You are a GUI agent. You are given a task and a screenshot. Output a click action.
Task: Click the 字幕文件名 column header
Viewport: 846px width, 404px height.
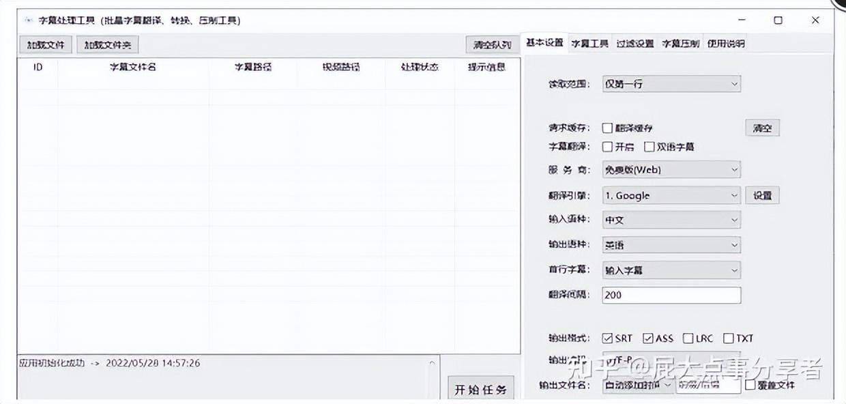pyautogui.click(x=133, y=67)
